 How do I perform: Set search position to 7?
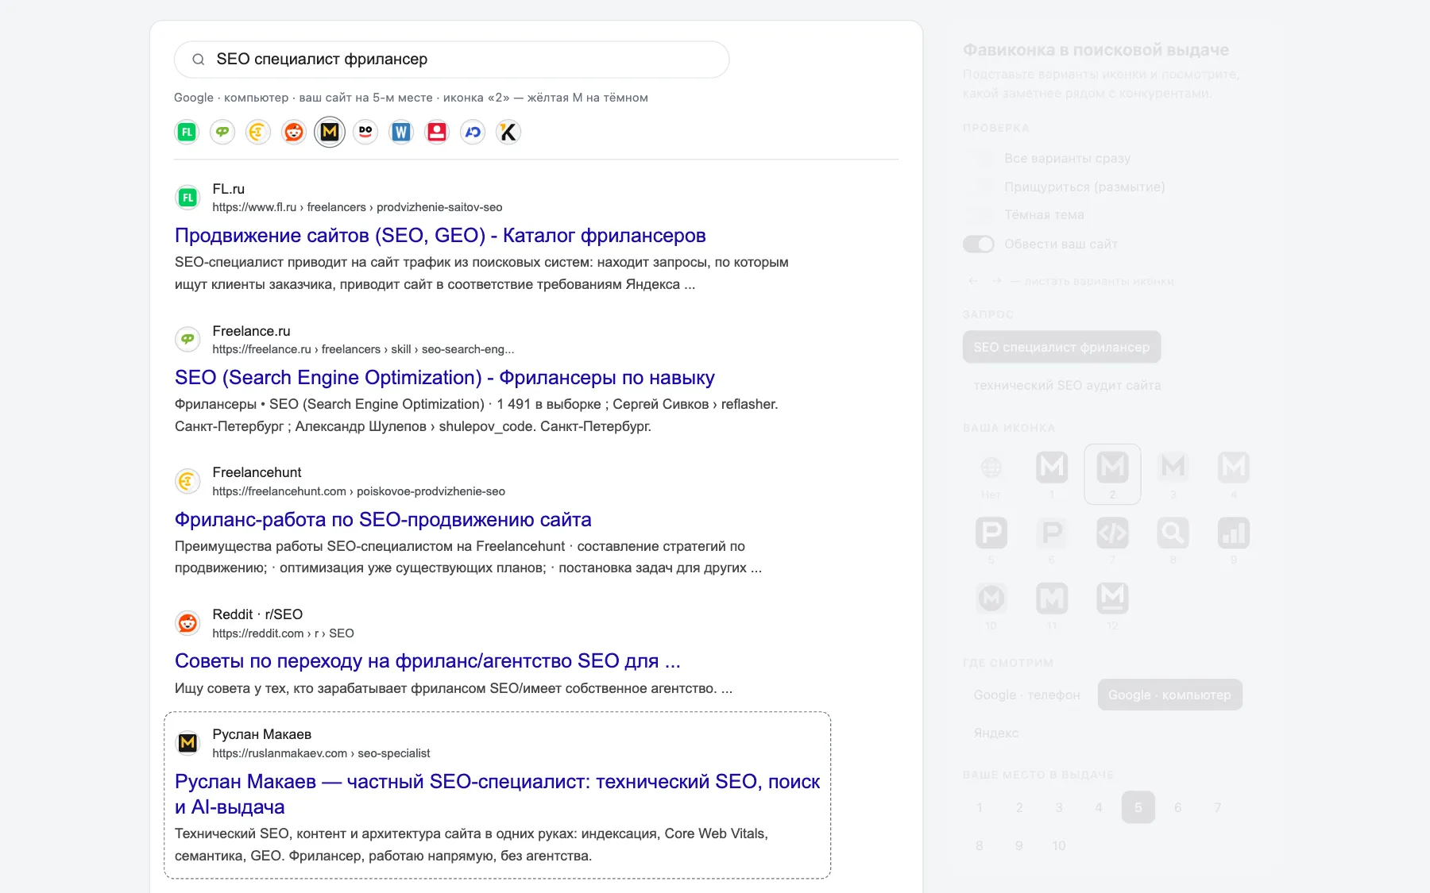1217,807
